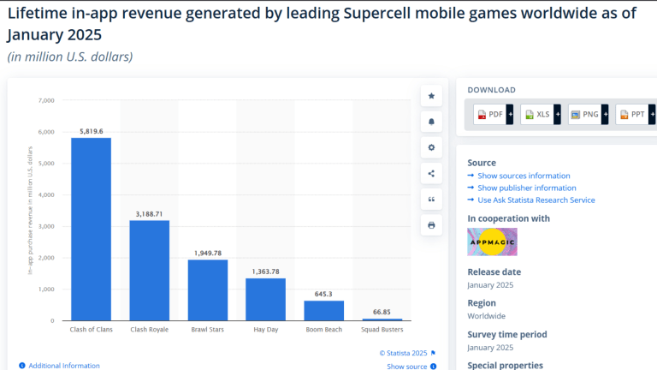The image size is (657, 370).
Task: Click the Show source link below chart
Action: [406, 366]
